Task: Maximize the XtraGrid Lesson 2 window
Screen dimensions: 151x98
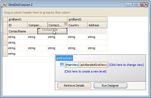Action: [x=136, y=5]
